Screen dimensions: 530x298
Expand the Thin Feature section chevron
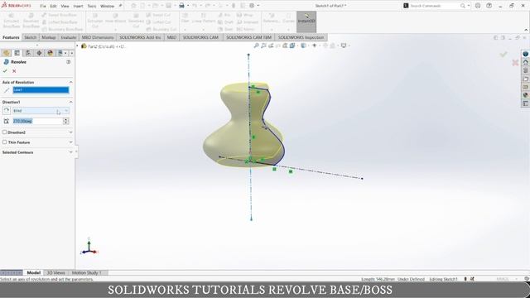[x=70, y=142]
